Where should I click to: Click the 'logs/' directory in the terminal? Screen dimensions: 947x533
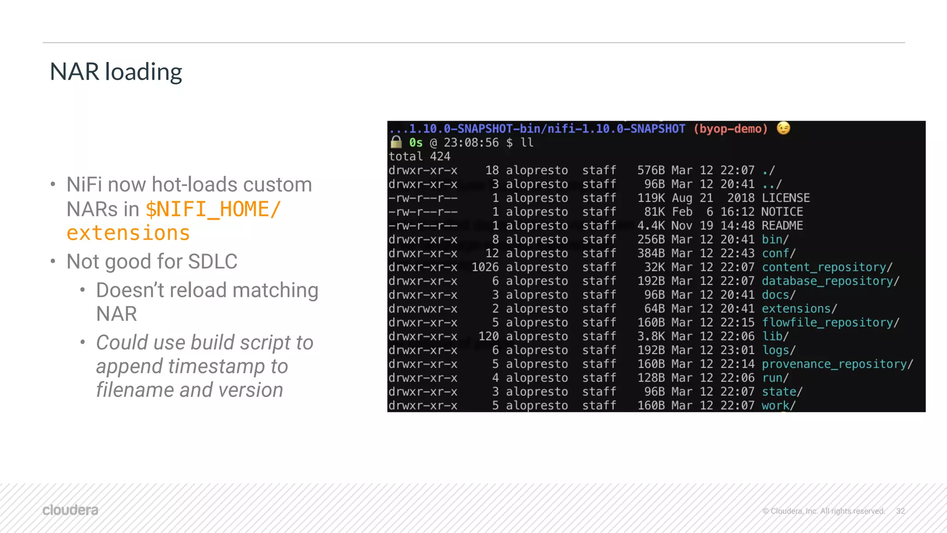tap(779, 350)
